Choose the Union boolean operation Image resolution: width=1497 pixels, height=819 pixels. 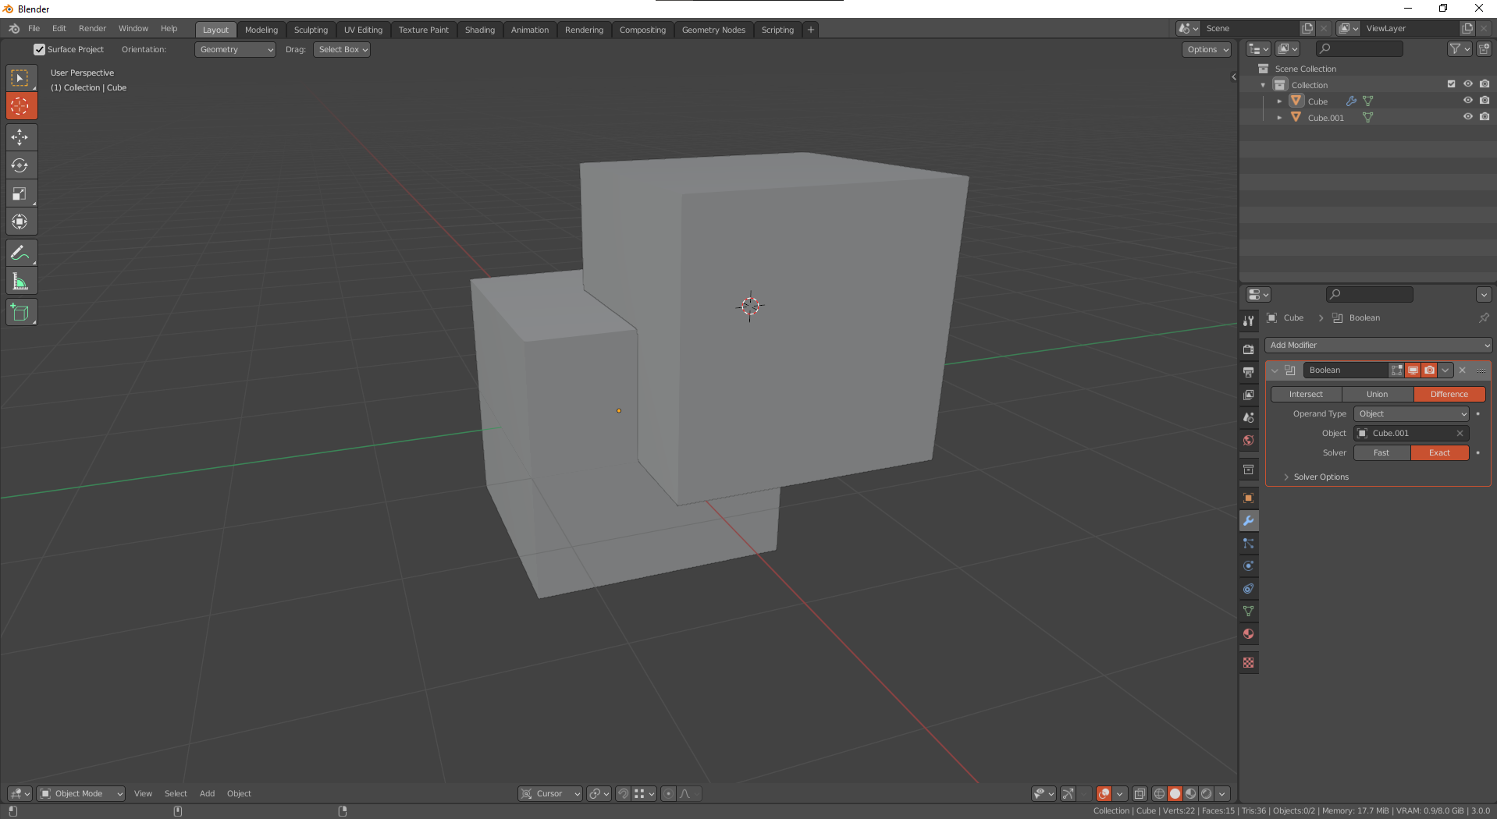tap(1378, 395)
